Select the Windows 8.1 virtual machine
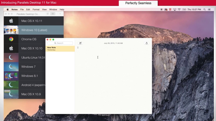The height and width of the screenshot is (121, 216). [x=25, y=76]
